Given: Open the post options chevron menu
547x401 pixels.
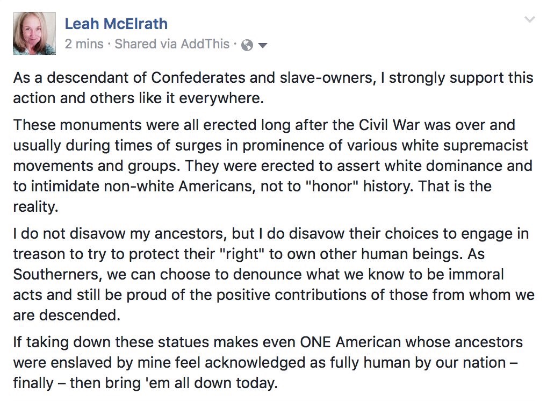Looking at the screenshot, I should click(529, 20).
